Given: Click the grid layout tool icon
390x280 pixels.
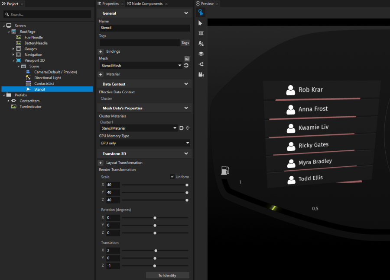Looking at the screenshot, I should (x=201, y=33).
